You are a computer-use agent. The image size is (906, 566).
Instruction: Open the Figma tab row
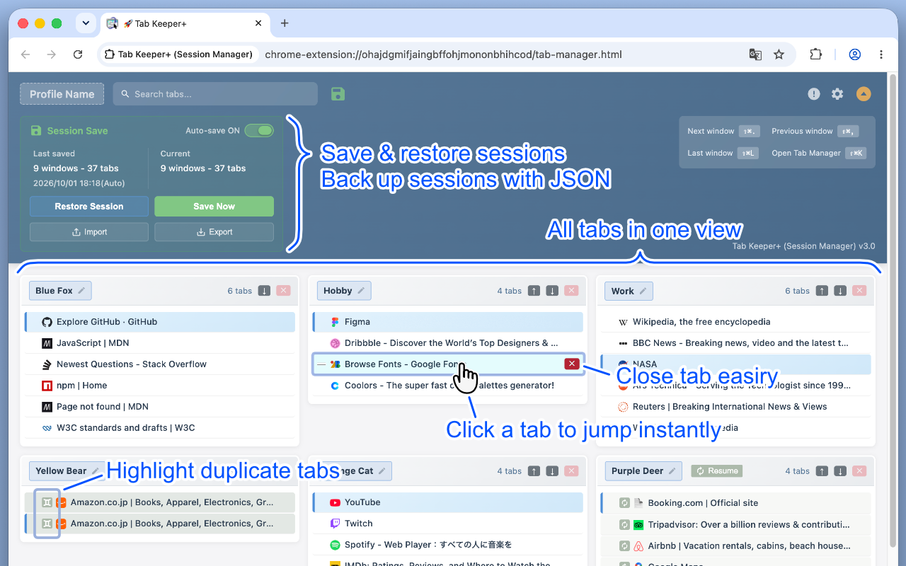[x=448, y=322]
